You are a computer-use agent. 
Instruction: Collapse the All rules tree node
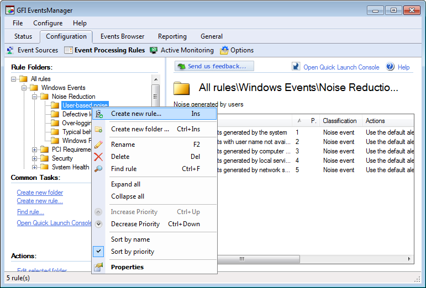point(13,79)
